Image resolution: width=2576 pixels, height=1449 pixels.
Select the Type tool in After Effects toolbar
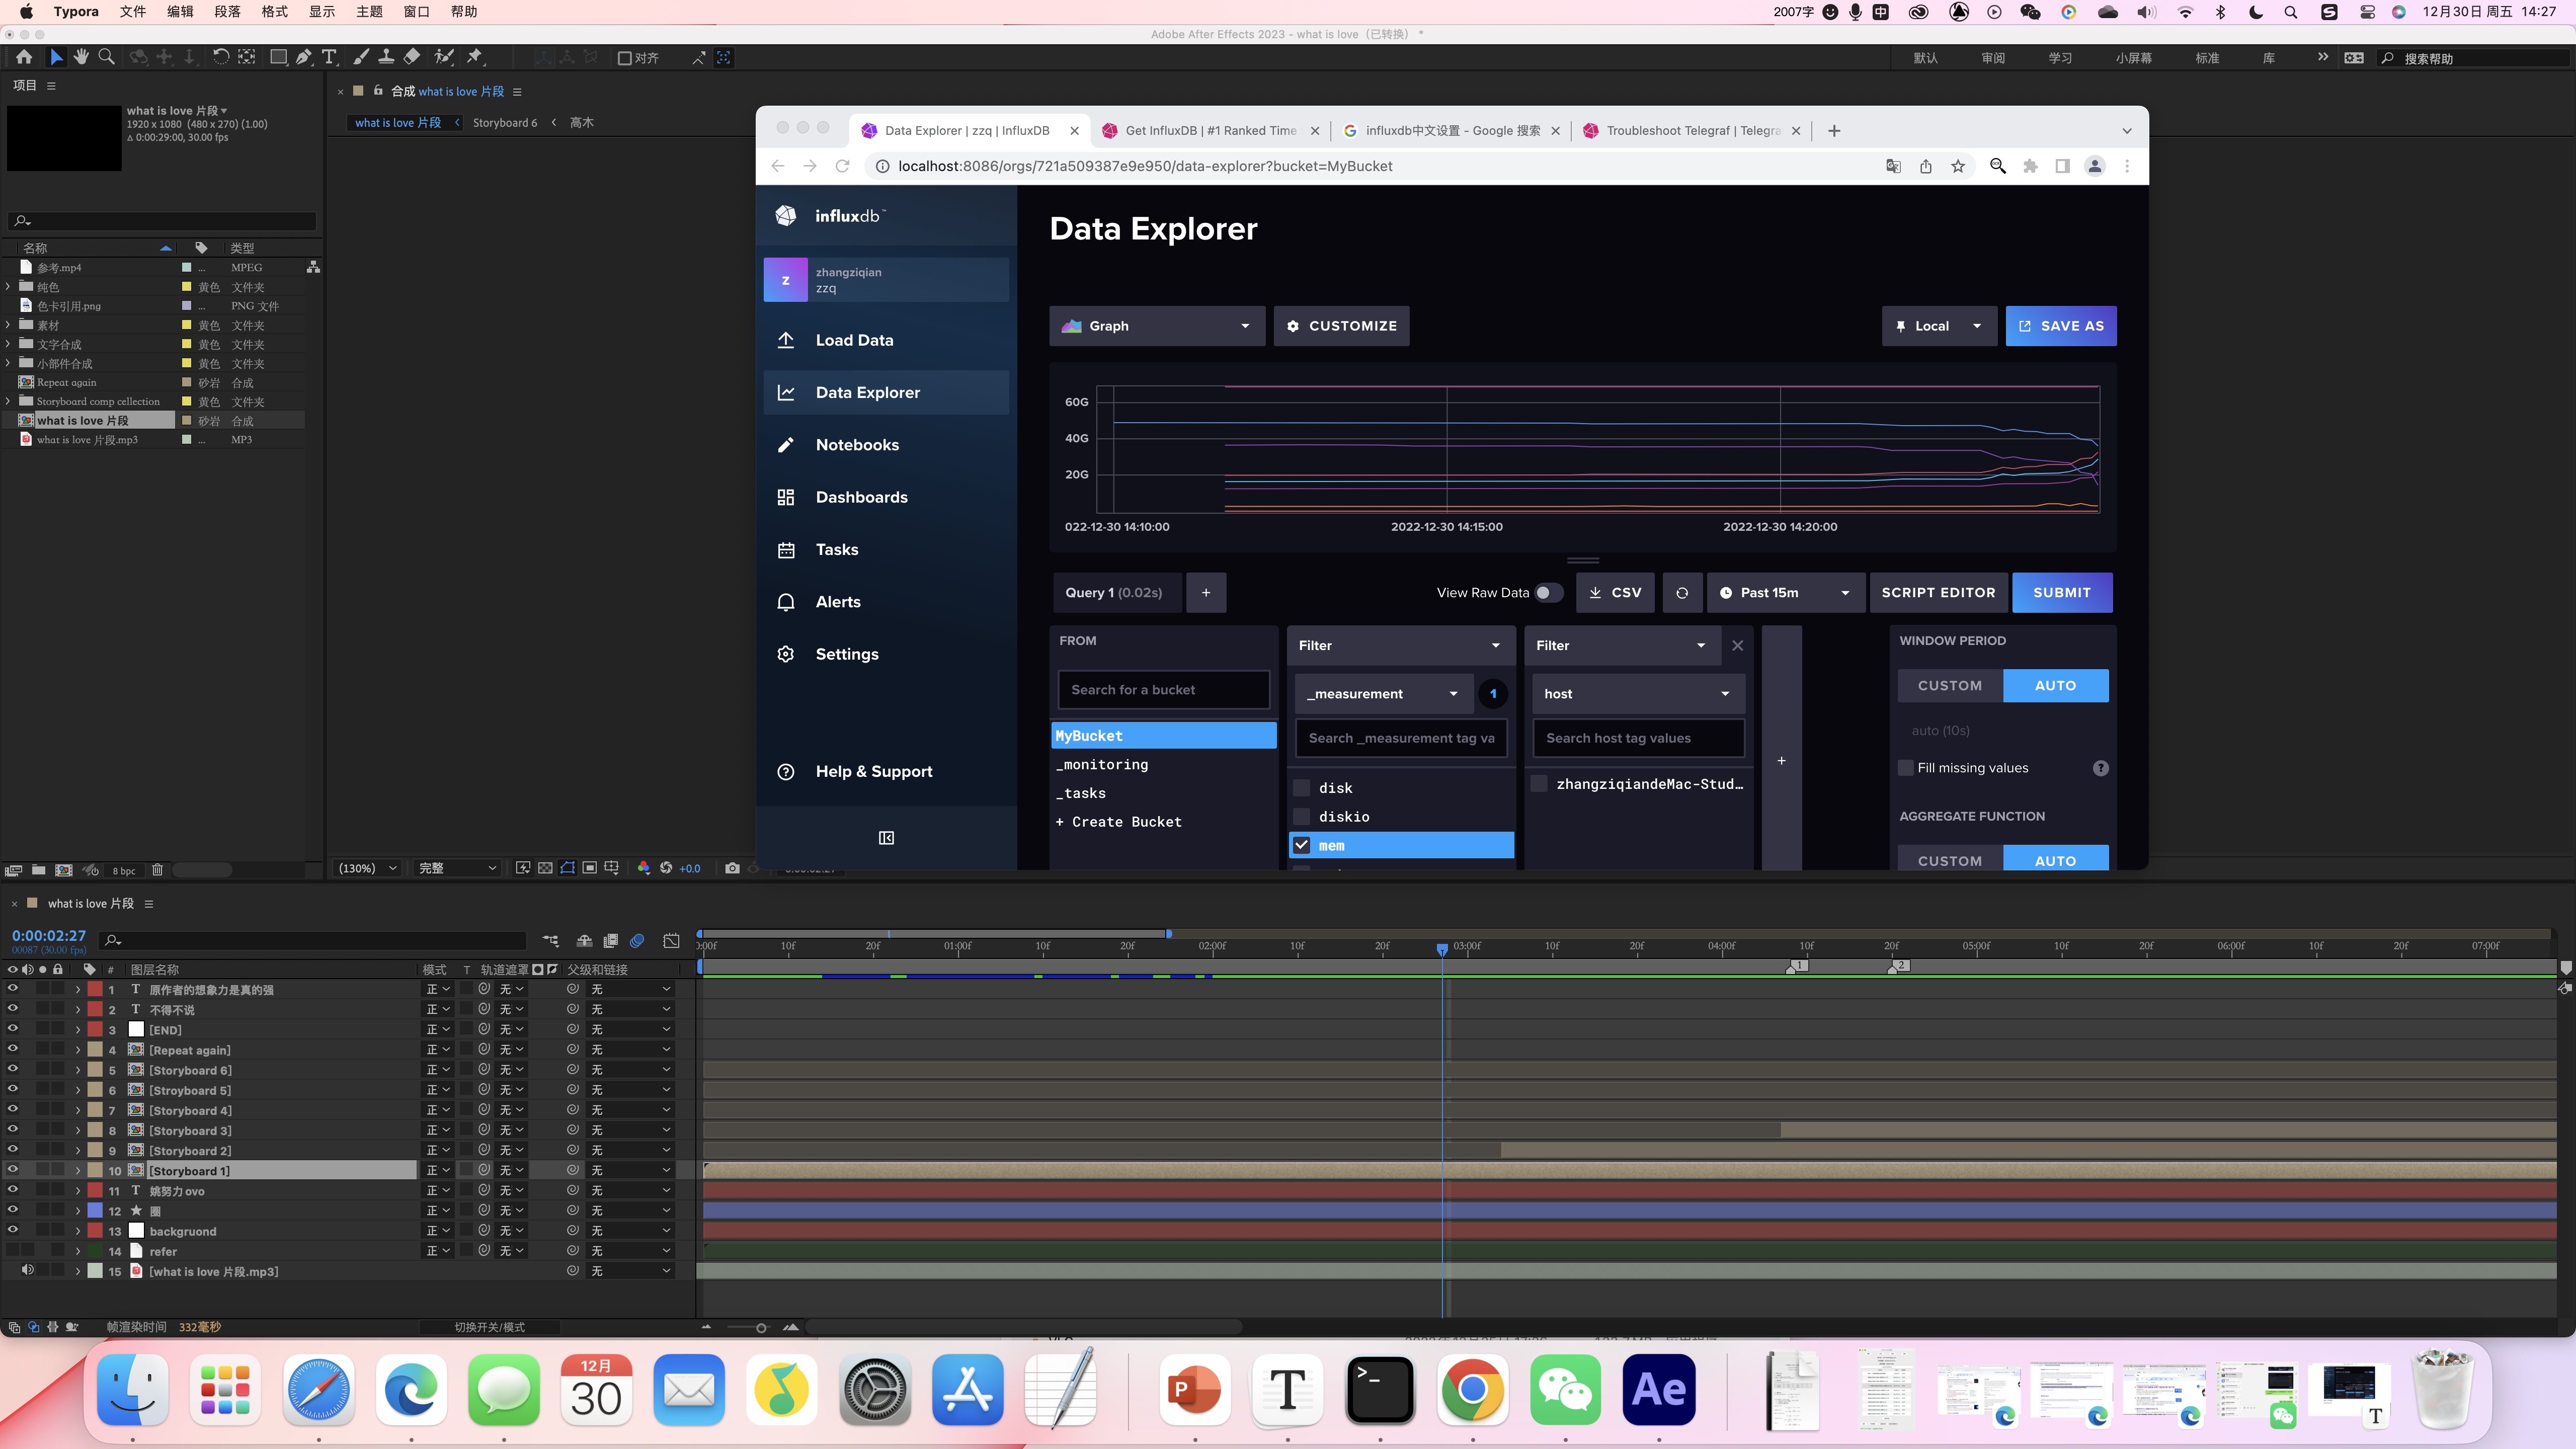(x=329, y=57)
